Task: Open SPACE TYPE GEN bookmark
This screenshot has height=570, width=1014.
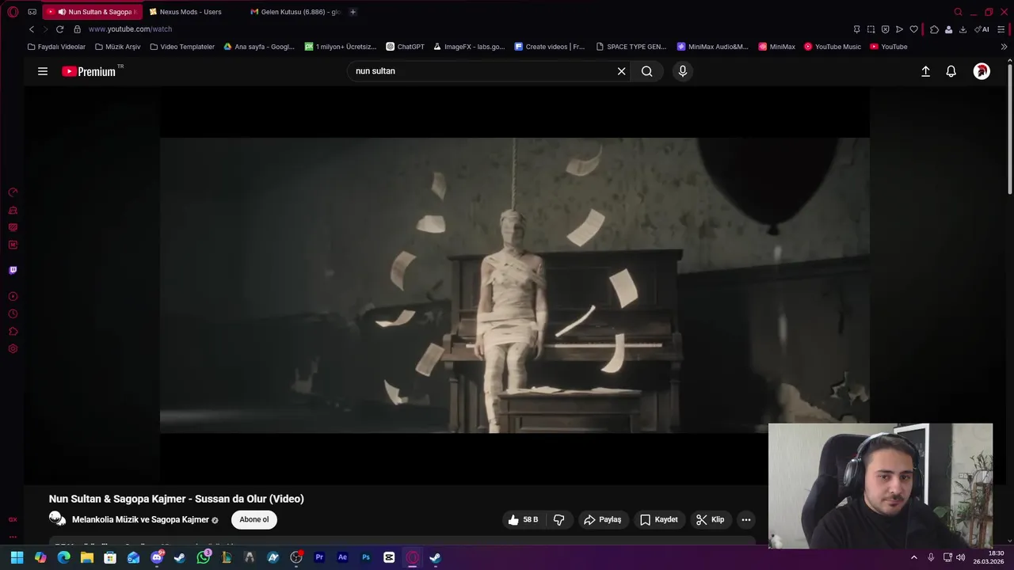Action: coord(631,47)
